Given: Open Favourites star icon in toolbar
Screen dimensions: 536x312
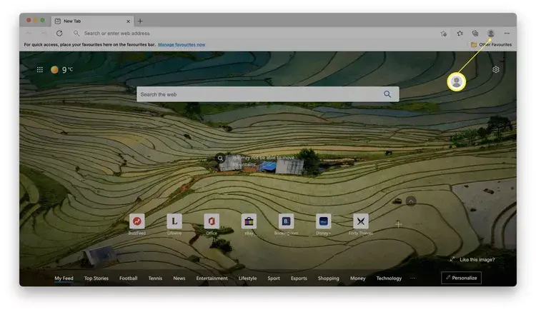Looking at the screenshot, I should 460,33.
